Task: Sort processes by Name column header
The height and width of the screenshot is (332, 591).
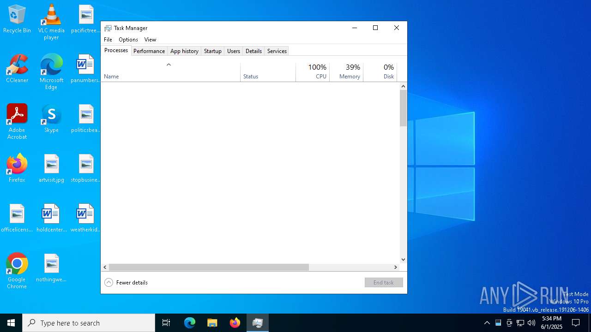Action: 170,71
